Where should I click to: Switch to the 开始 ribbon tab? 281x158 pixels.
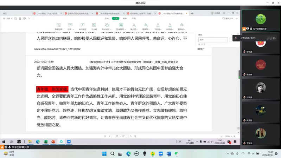click(107, 18)
